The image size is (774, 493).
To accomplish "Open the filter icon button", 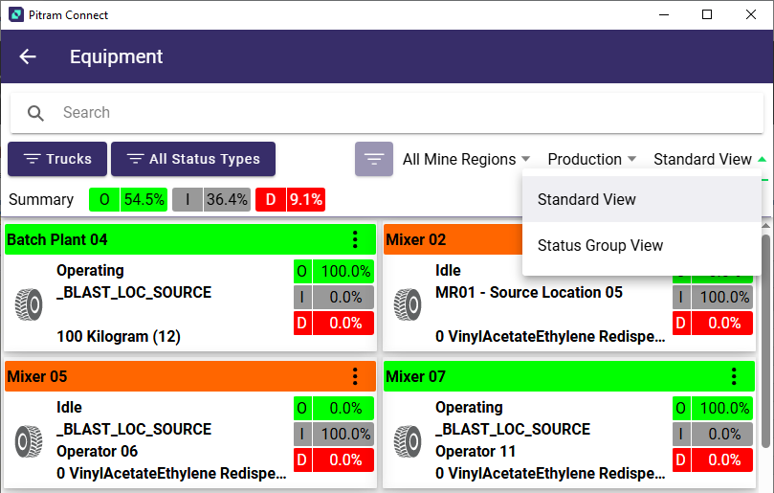I will point(374,159).
